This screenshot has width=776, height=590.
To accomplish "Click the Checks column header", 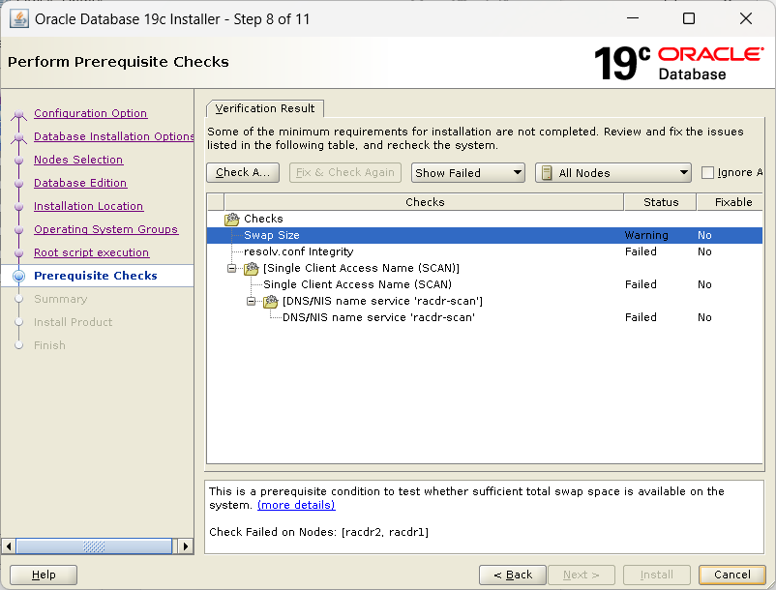I will tap(424, 202).
